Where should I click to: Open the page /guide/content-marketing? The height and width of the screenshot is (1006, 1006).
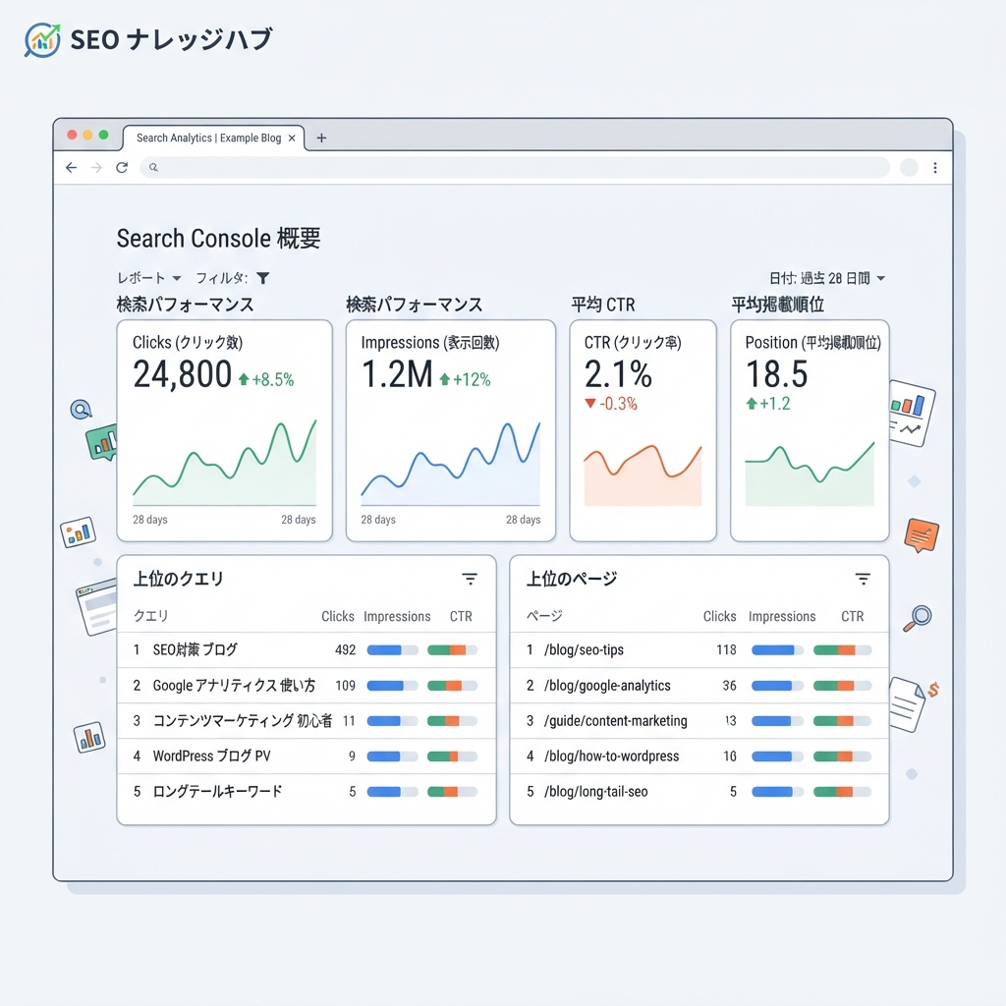615,720
